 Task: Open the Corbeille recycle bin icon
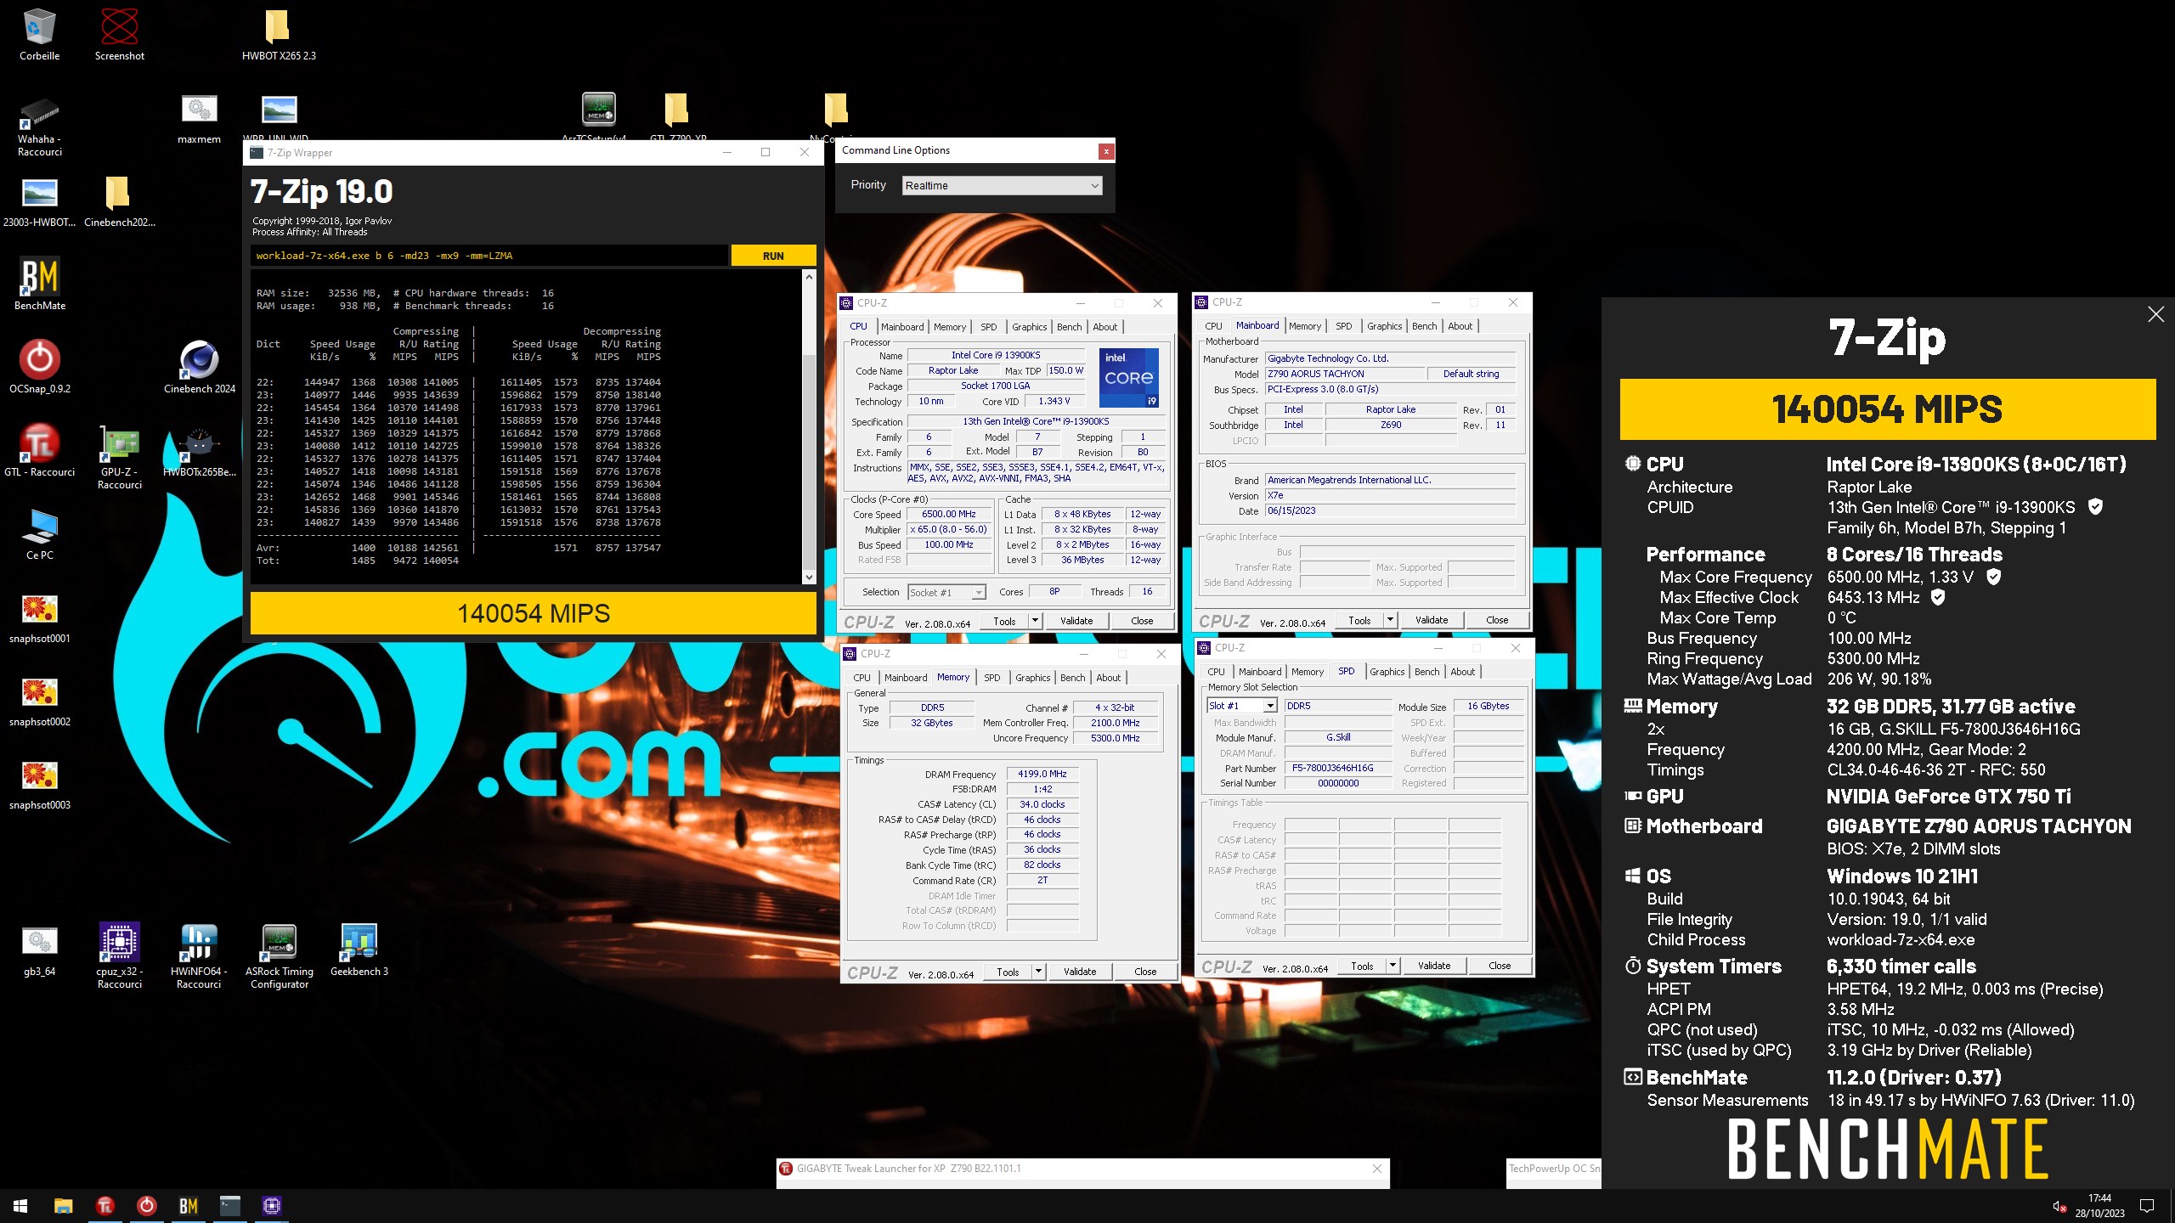click(x=39, y=34)
